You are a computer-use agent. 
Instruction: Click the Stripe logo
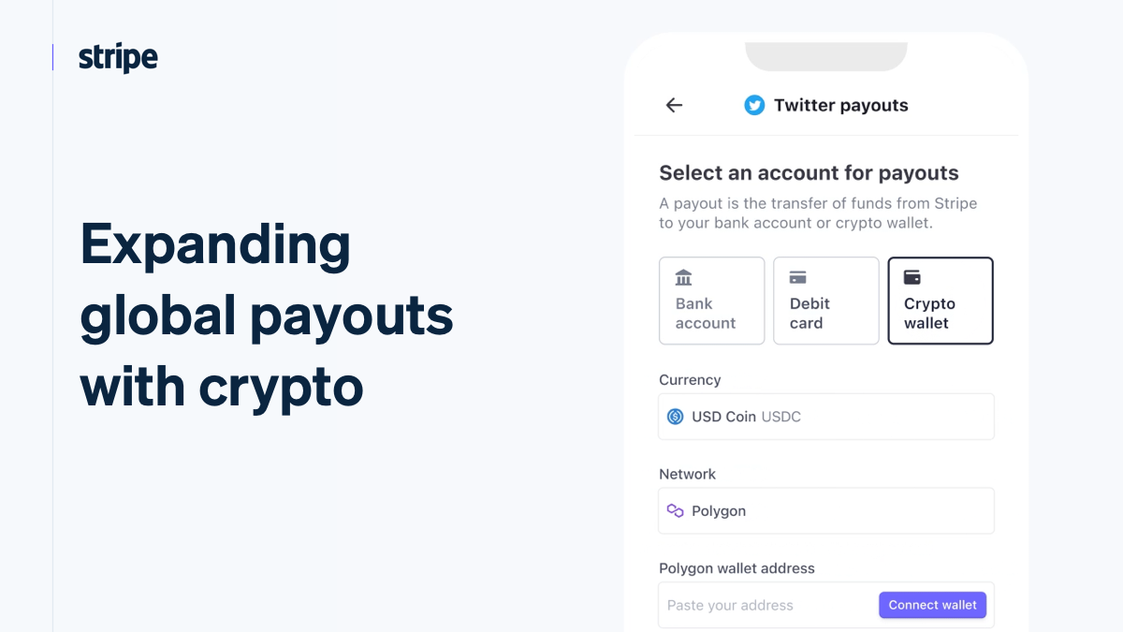click(x=117, y=57)
